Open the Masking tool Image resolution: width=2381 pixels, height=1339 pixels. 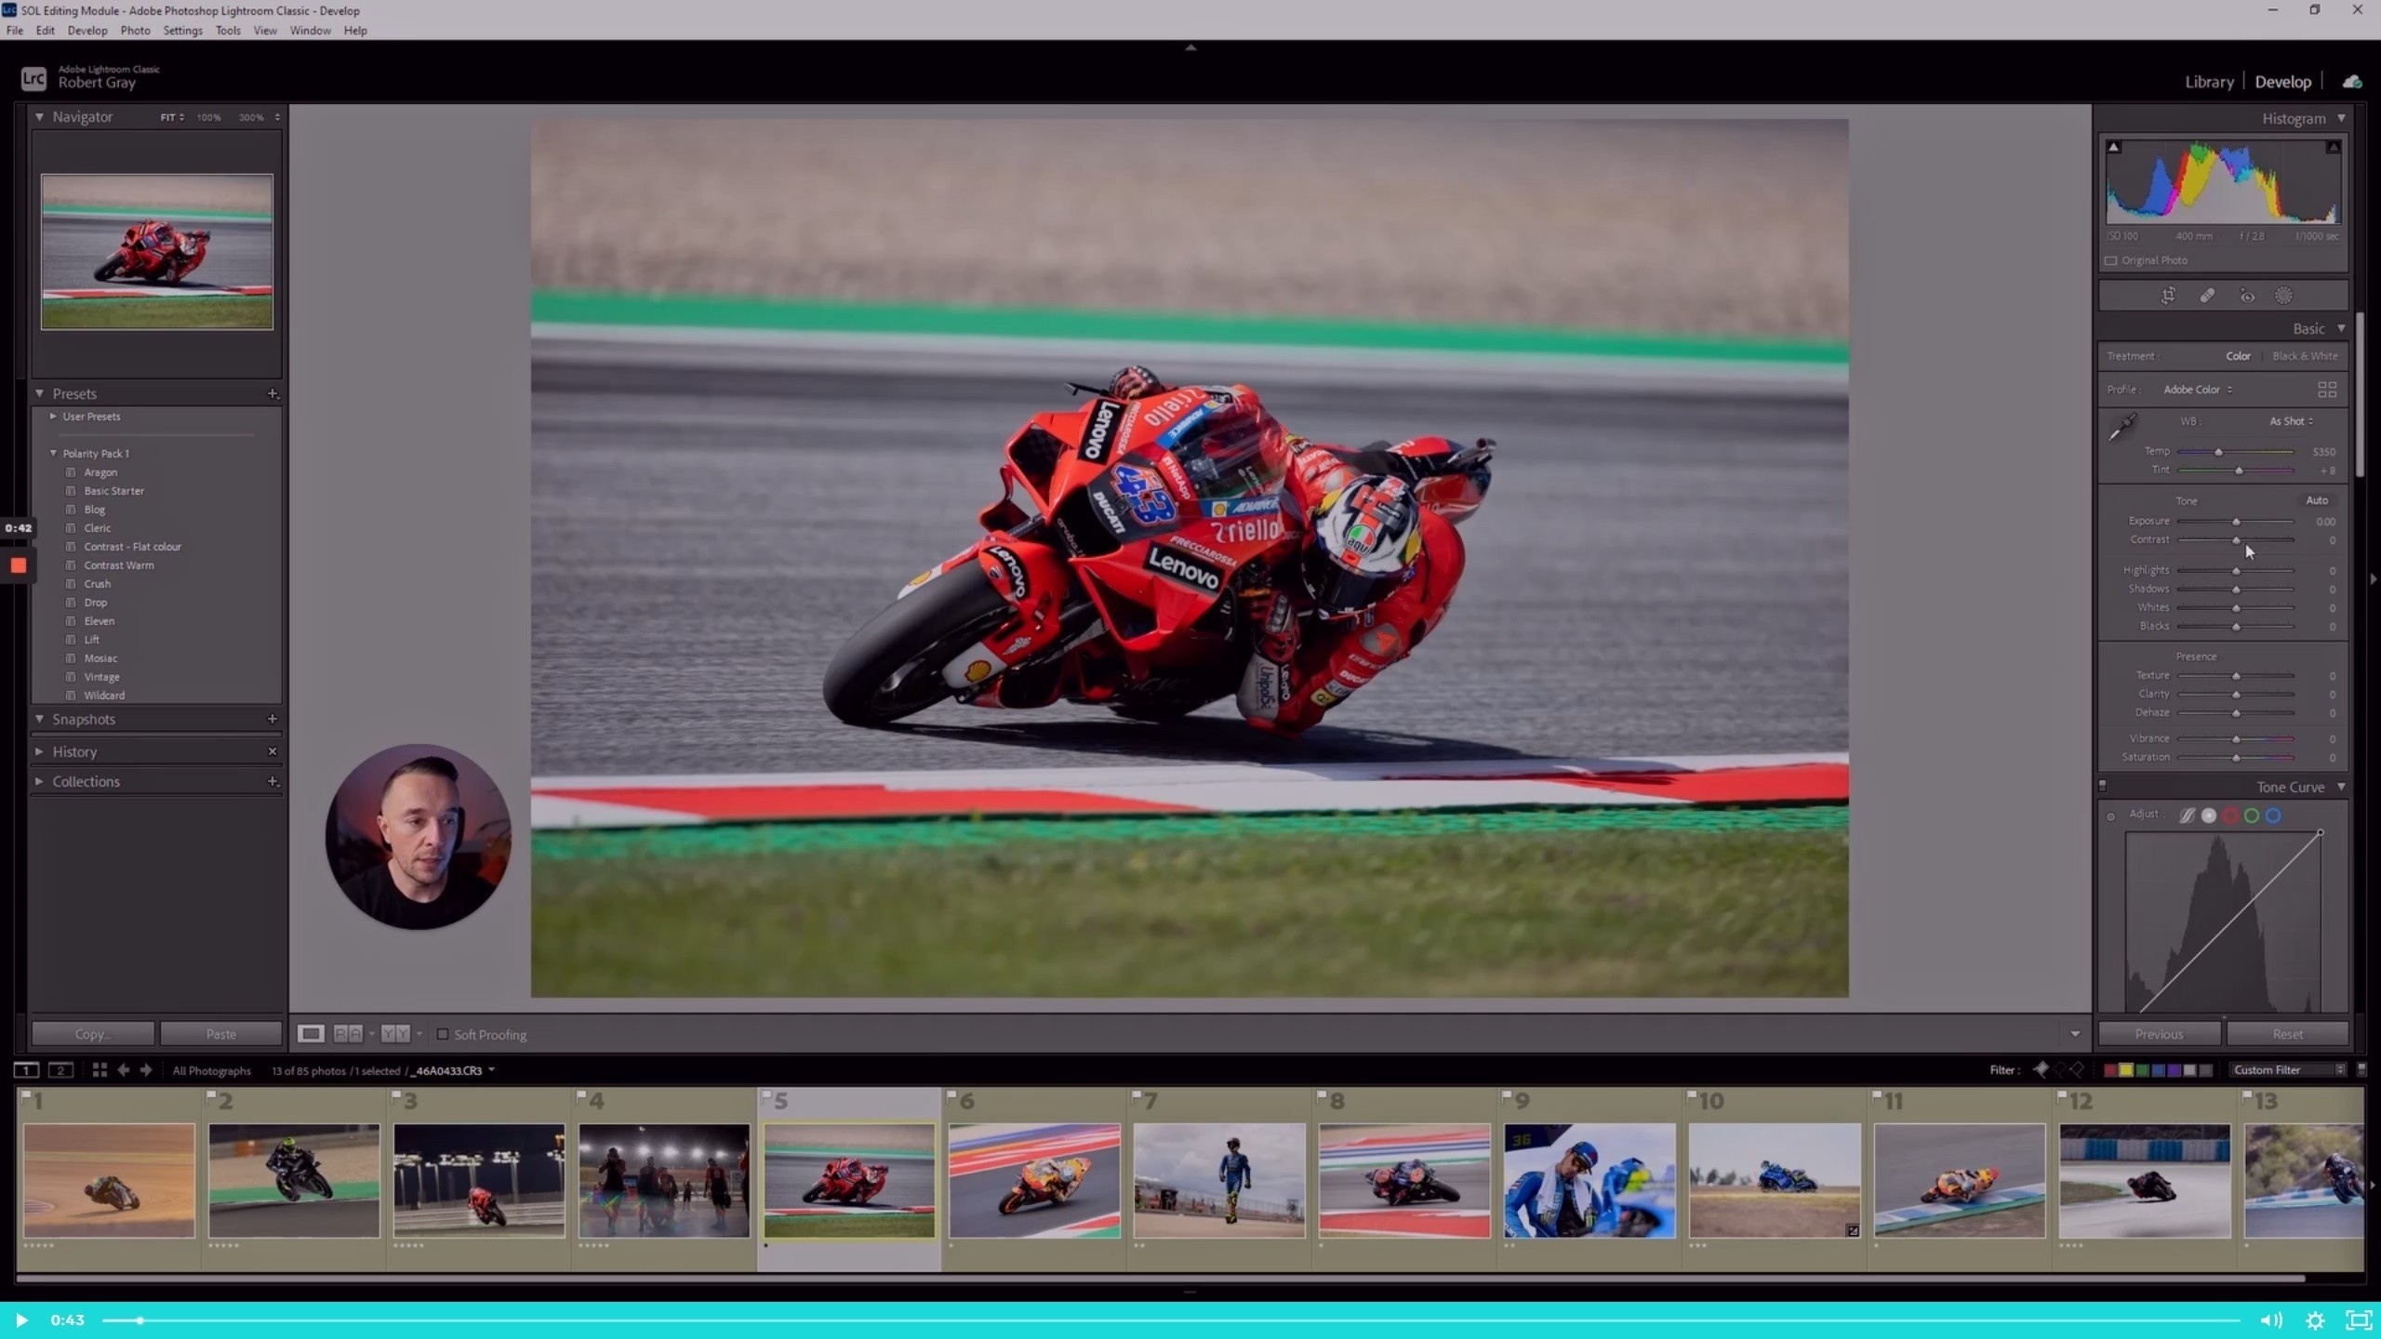[x=2283, y=296]
